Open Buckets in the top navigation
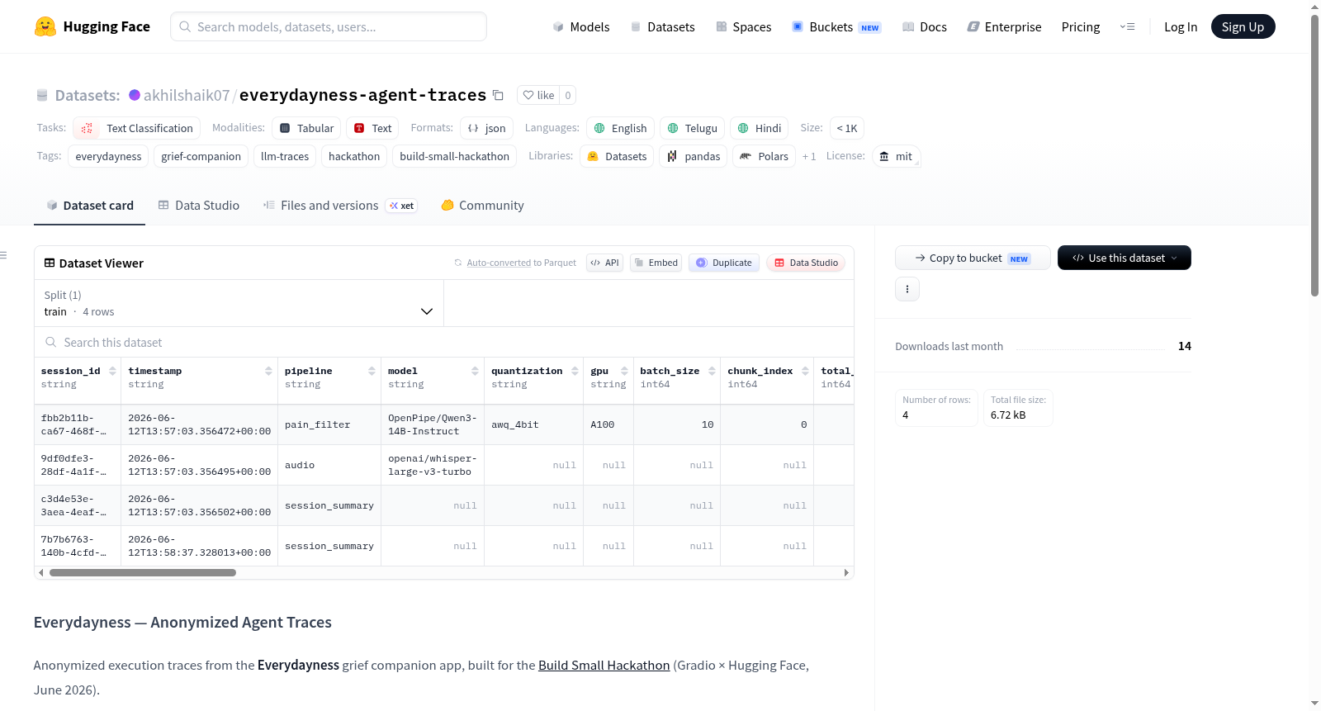The height and width of the screenshot is (711, 1321). click(837, 26)
